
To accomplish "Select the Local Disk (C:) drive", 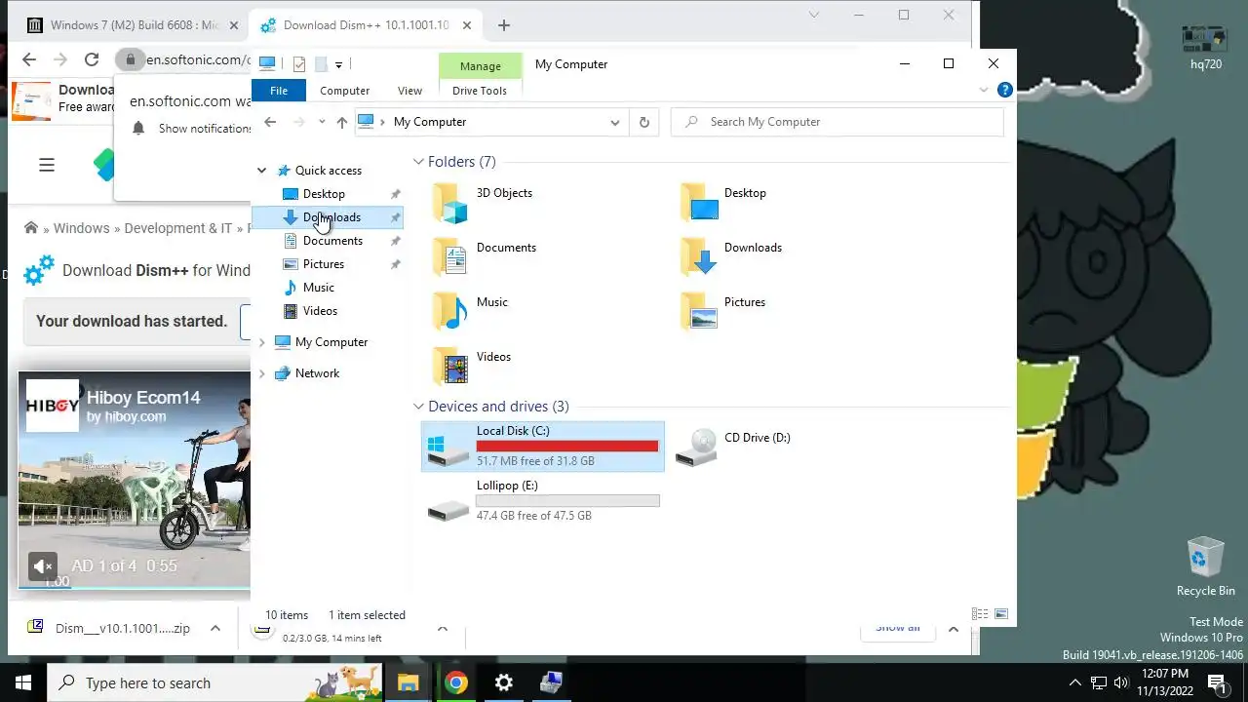I will click(543, 447).
